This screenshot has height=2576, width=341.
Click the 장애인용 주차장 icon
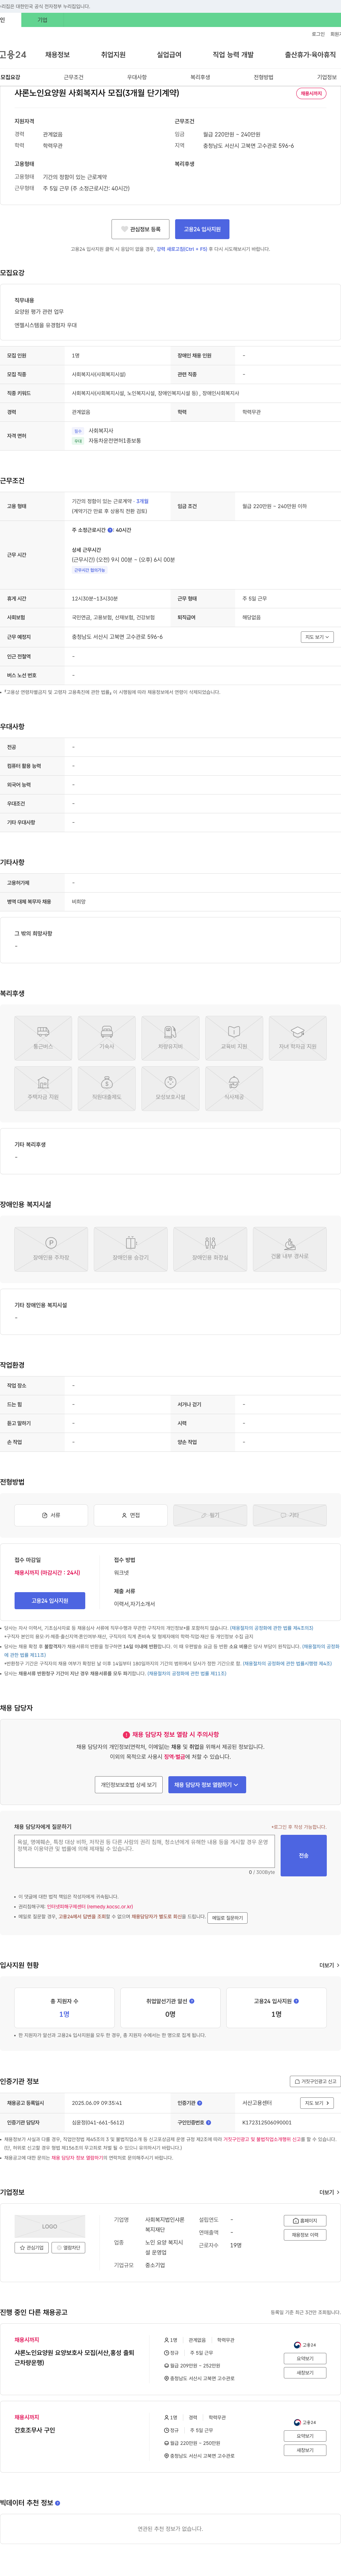click(x=51, y=1249)
